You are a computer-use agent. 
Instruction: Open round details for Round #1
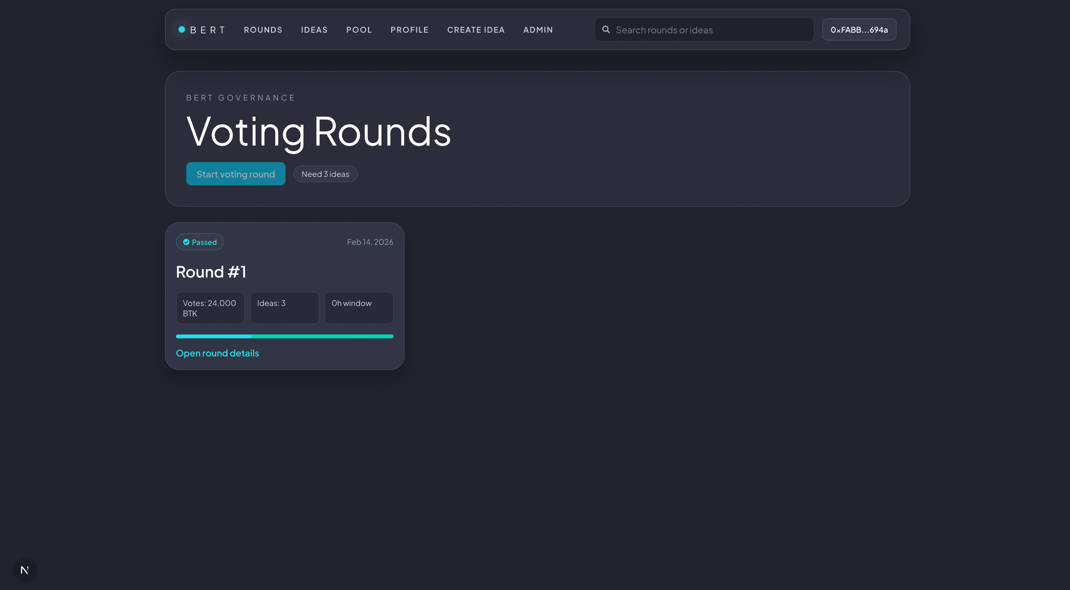coord(217,353)
